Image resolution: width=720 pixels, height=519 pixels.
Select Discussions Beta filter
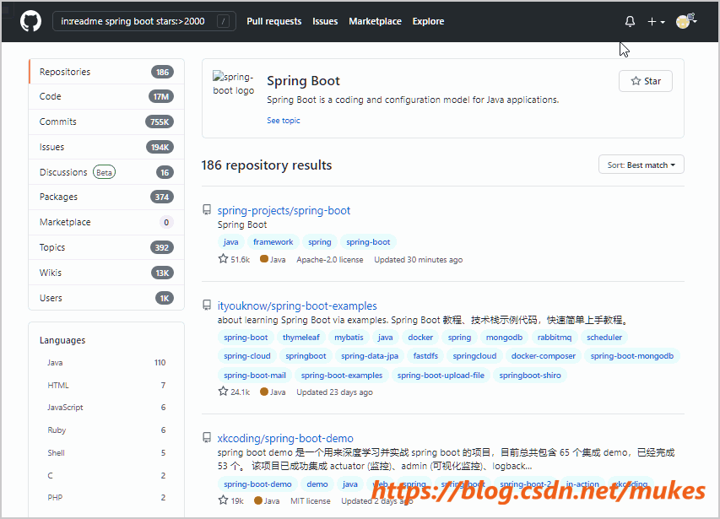pyautogui.click(x=106, y=172)
